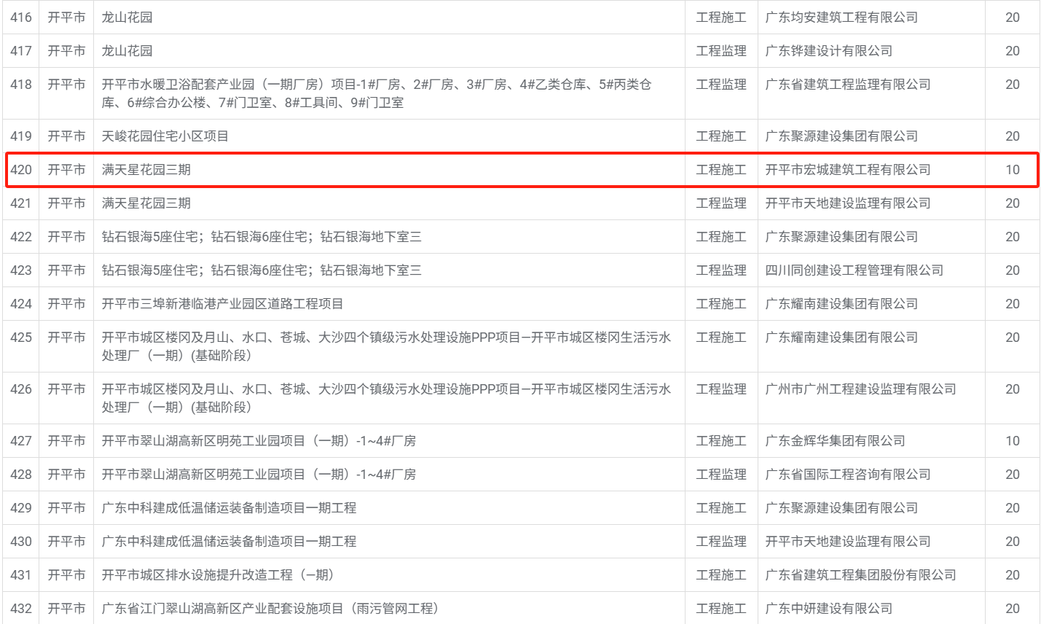Click "广州市广州工程建设监理有限公司" company cell
The image size is (1041, 624).
(x=860, y=389)
